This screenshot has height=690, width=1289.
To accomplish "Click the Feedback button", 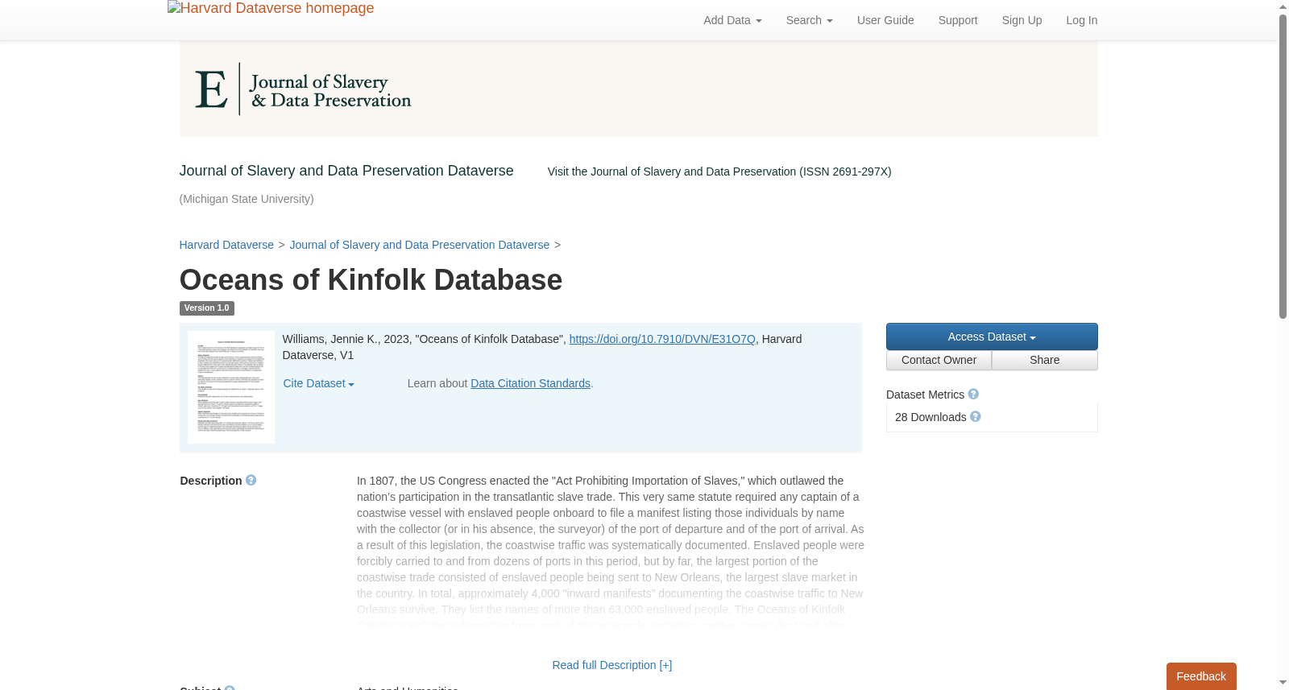I will 1201,676.
